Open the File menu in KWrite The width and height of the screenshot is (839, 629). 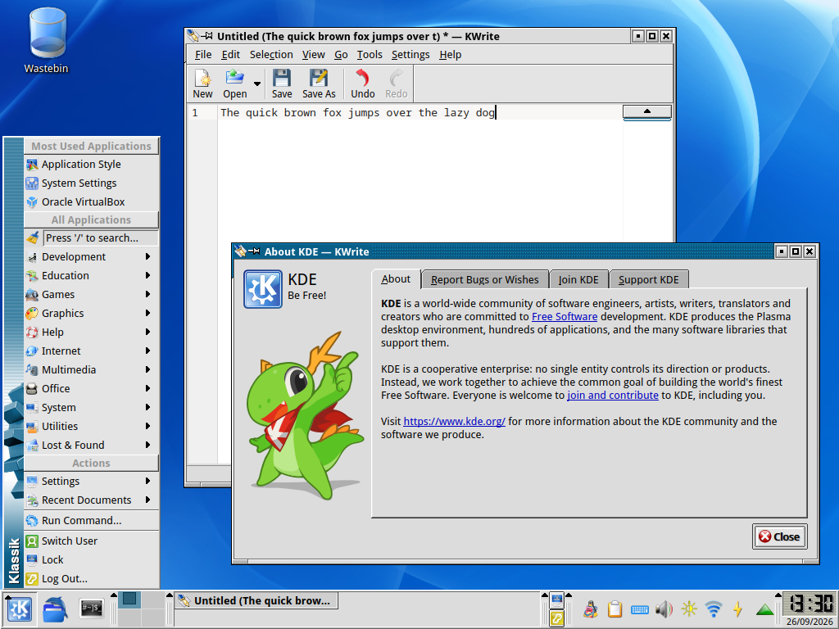point(203,55)
